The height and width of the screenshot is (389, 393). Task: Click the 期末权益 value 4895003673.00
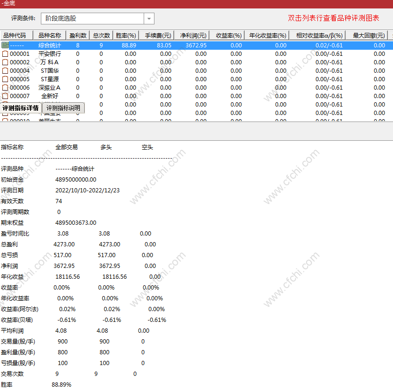coord(76,223)
